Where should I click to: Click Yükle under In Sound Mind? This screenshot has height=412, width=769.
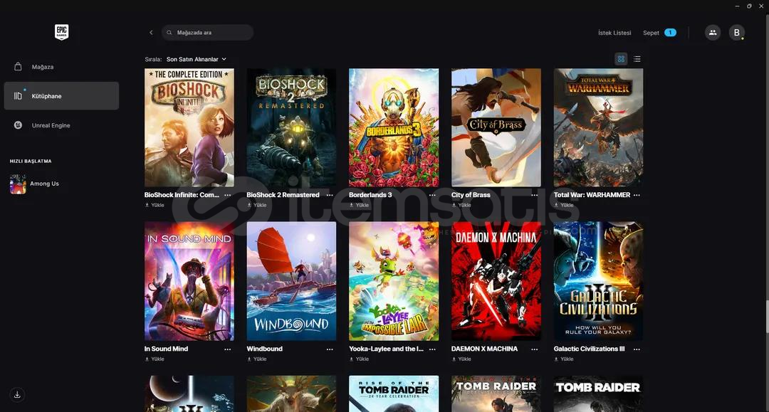tap(155, 359)
